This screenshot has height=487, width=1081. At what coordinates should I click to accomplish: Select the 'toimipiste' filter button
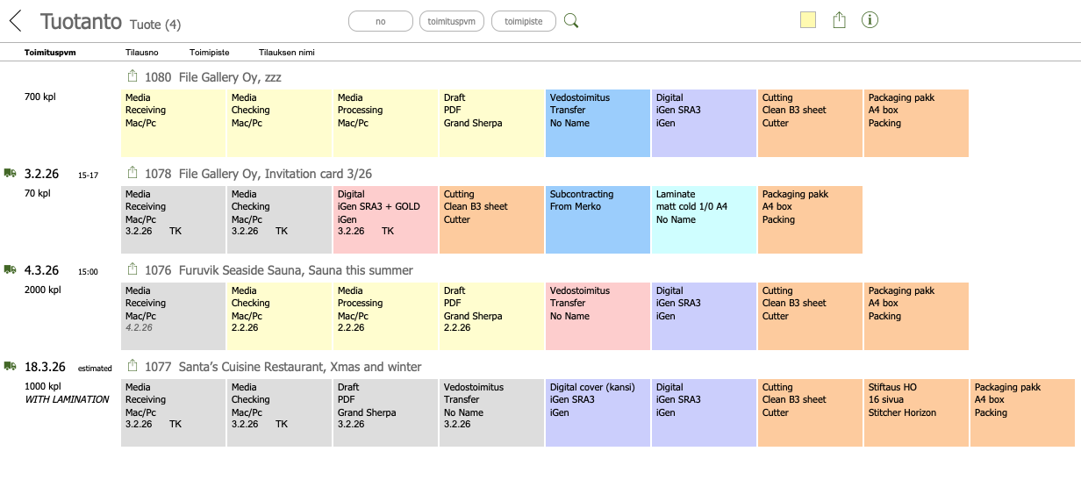pos(523,21)
